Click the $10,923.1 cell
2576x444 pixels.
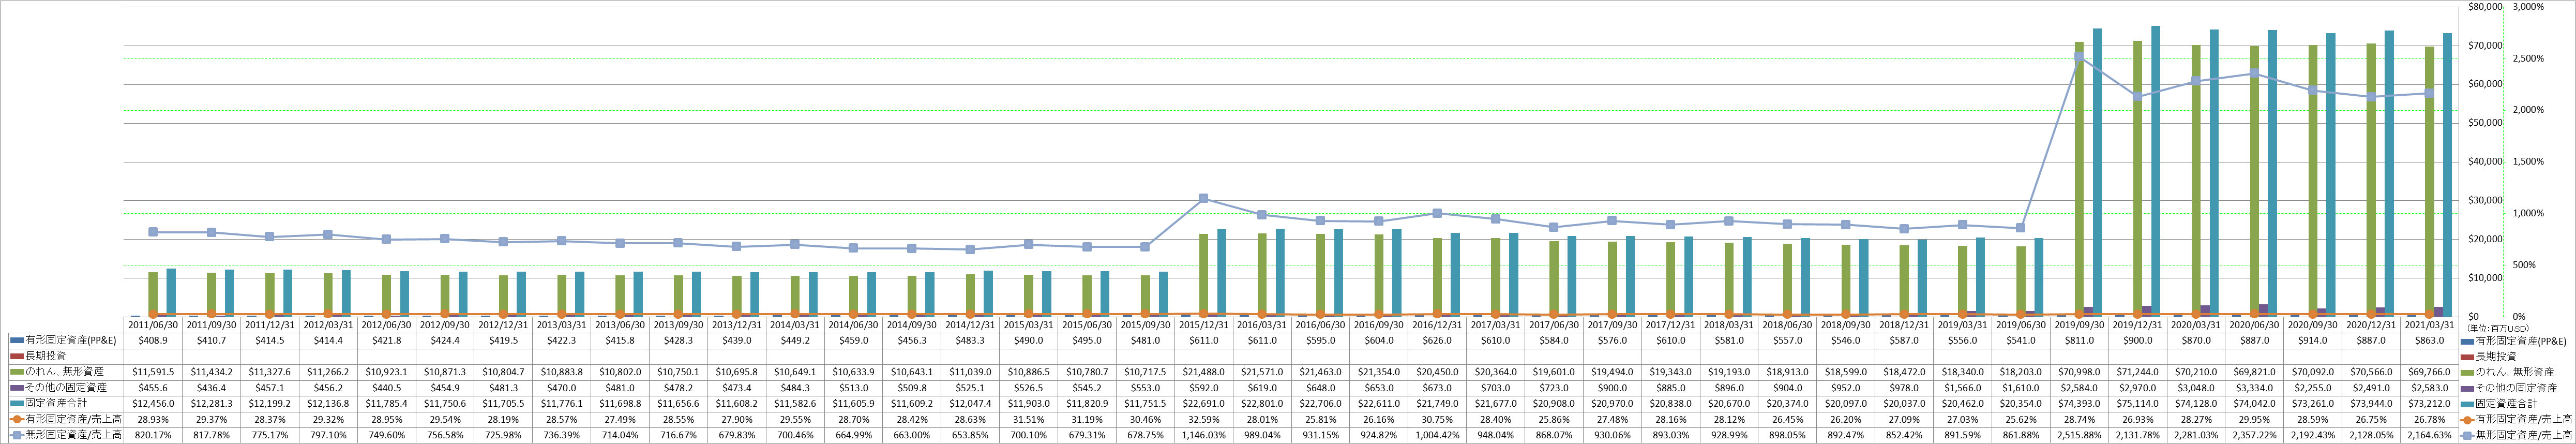tap(387, 372)
